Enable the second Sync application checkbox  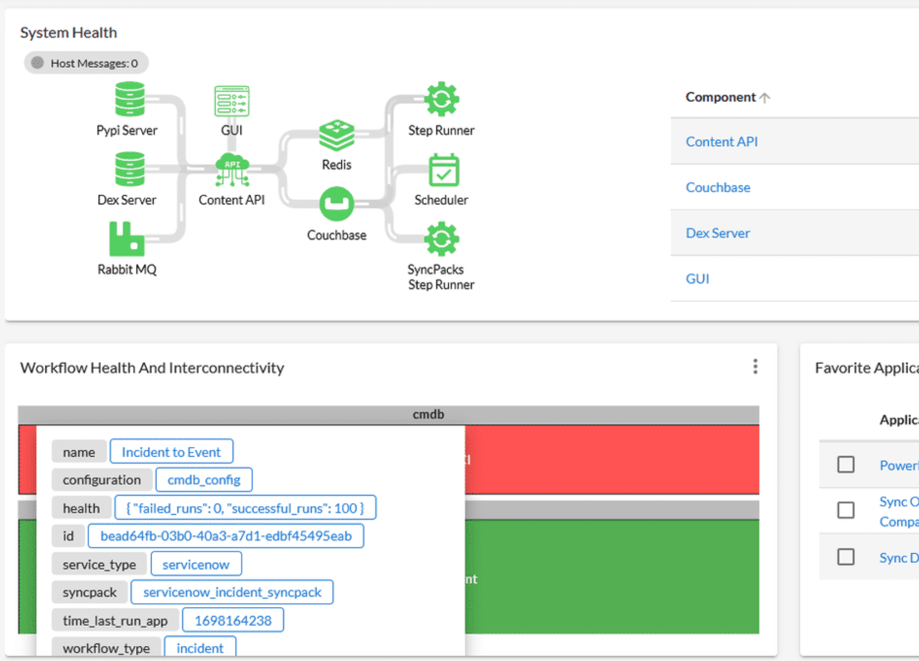[x=846, y=511]
